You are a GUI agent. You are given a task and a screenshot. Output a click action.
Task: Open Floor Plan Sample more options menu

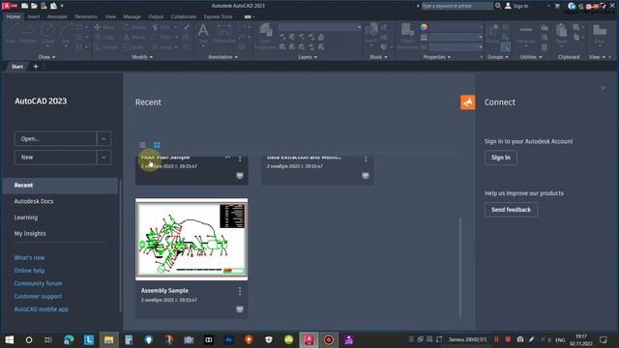coord(240,159)
